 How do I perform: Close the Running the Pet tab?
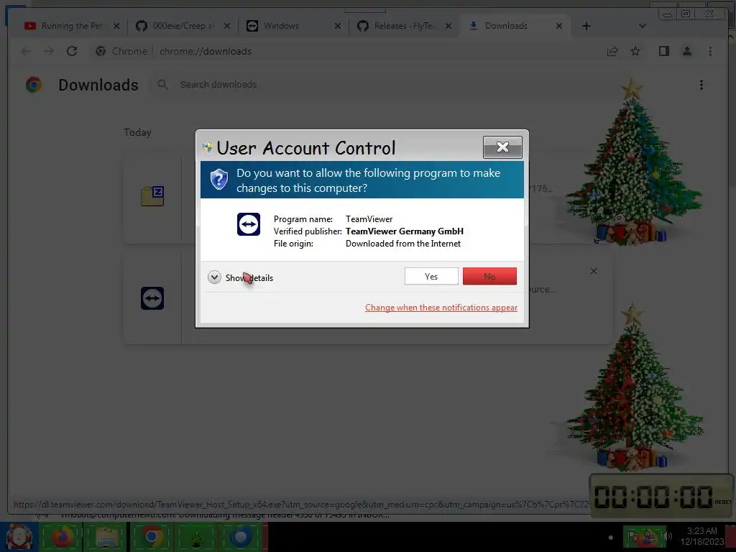(x=116, y=26)
